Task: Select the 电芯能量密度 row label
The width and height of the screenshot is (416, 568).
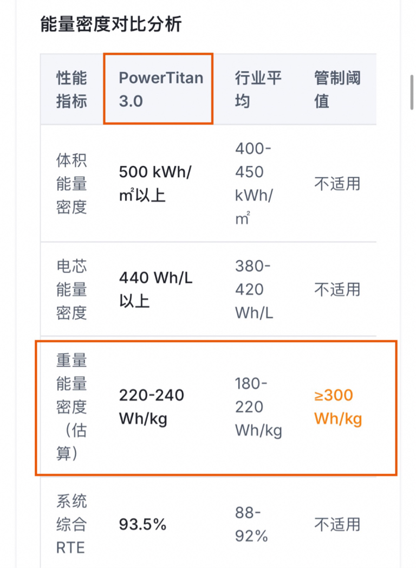Action: pyautogui.click(x=71, y=289)
